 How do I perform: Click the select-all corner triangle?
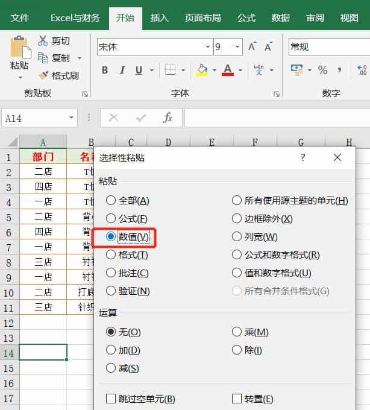pyautogui.click(x=13, y=142)
